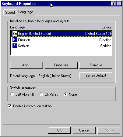This screenshot has height=137, width=123.
Task: Click the Set as Default button
Action: (96, 76)
